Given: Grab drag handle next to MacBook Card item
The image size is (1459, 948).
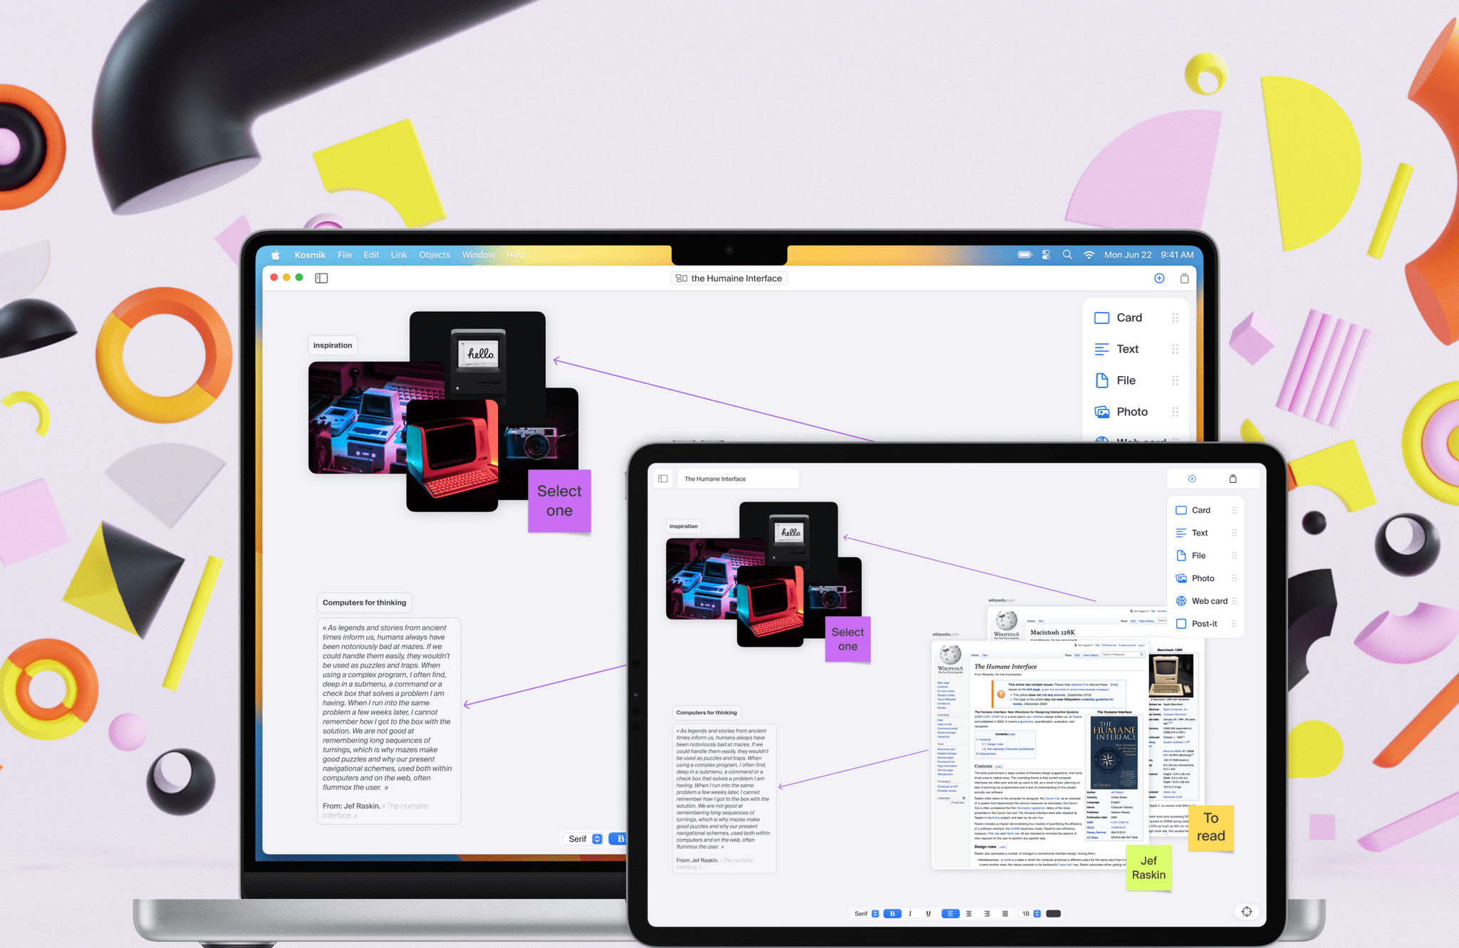Looking at the screenshot, I should pyautogui.click(x=1175, y=318).
